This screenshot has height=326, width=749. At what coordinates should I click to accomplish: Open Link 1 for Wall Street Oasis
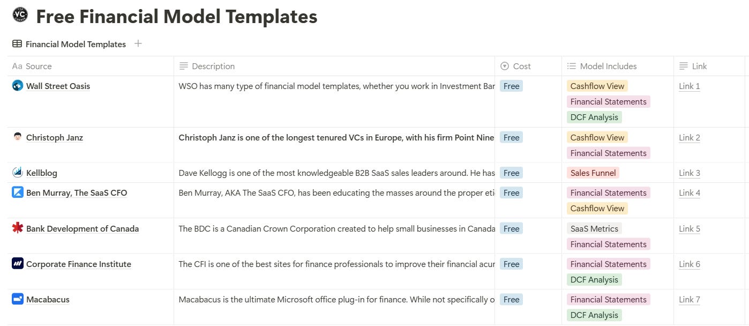689,86
